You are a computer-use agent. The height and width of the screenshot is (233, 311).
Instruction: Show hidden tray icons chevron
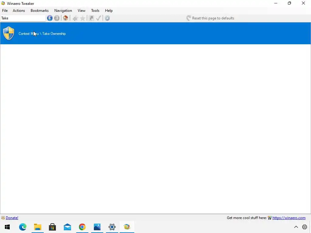(296, 227)
